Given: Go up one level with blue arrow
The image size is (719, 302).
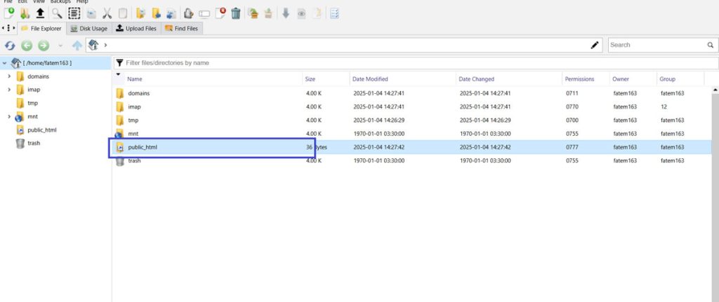Looking at the screenshot, I should [x=77, y=46].
